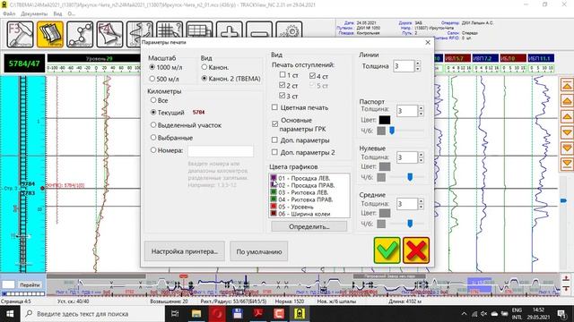Pick the gray Средние Цвет swatch

point(385,213)
